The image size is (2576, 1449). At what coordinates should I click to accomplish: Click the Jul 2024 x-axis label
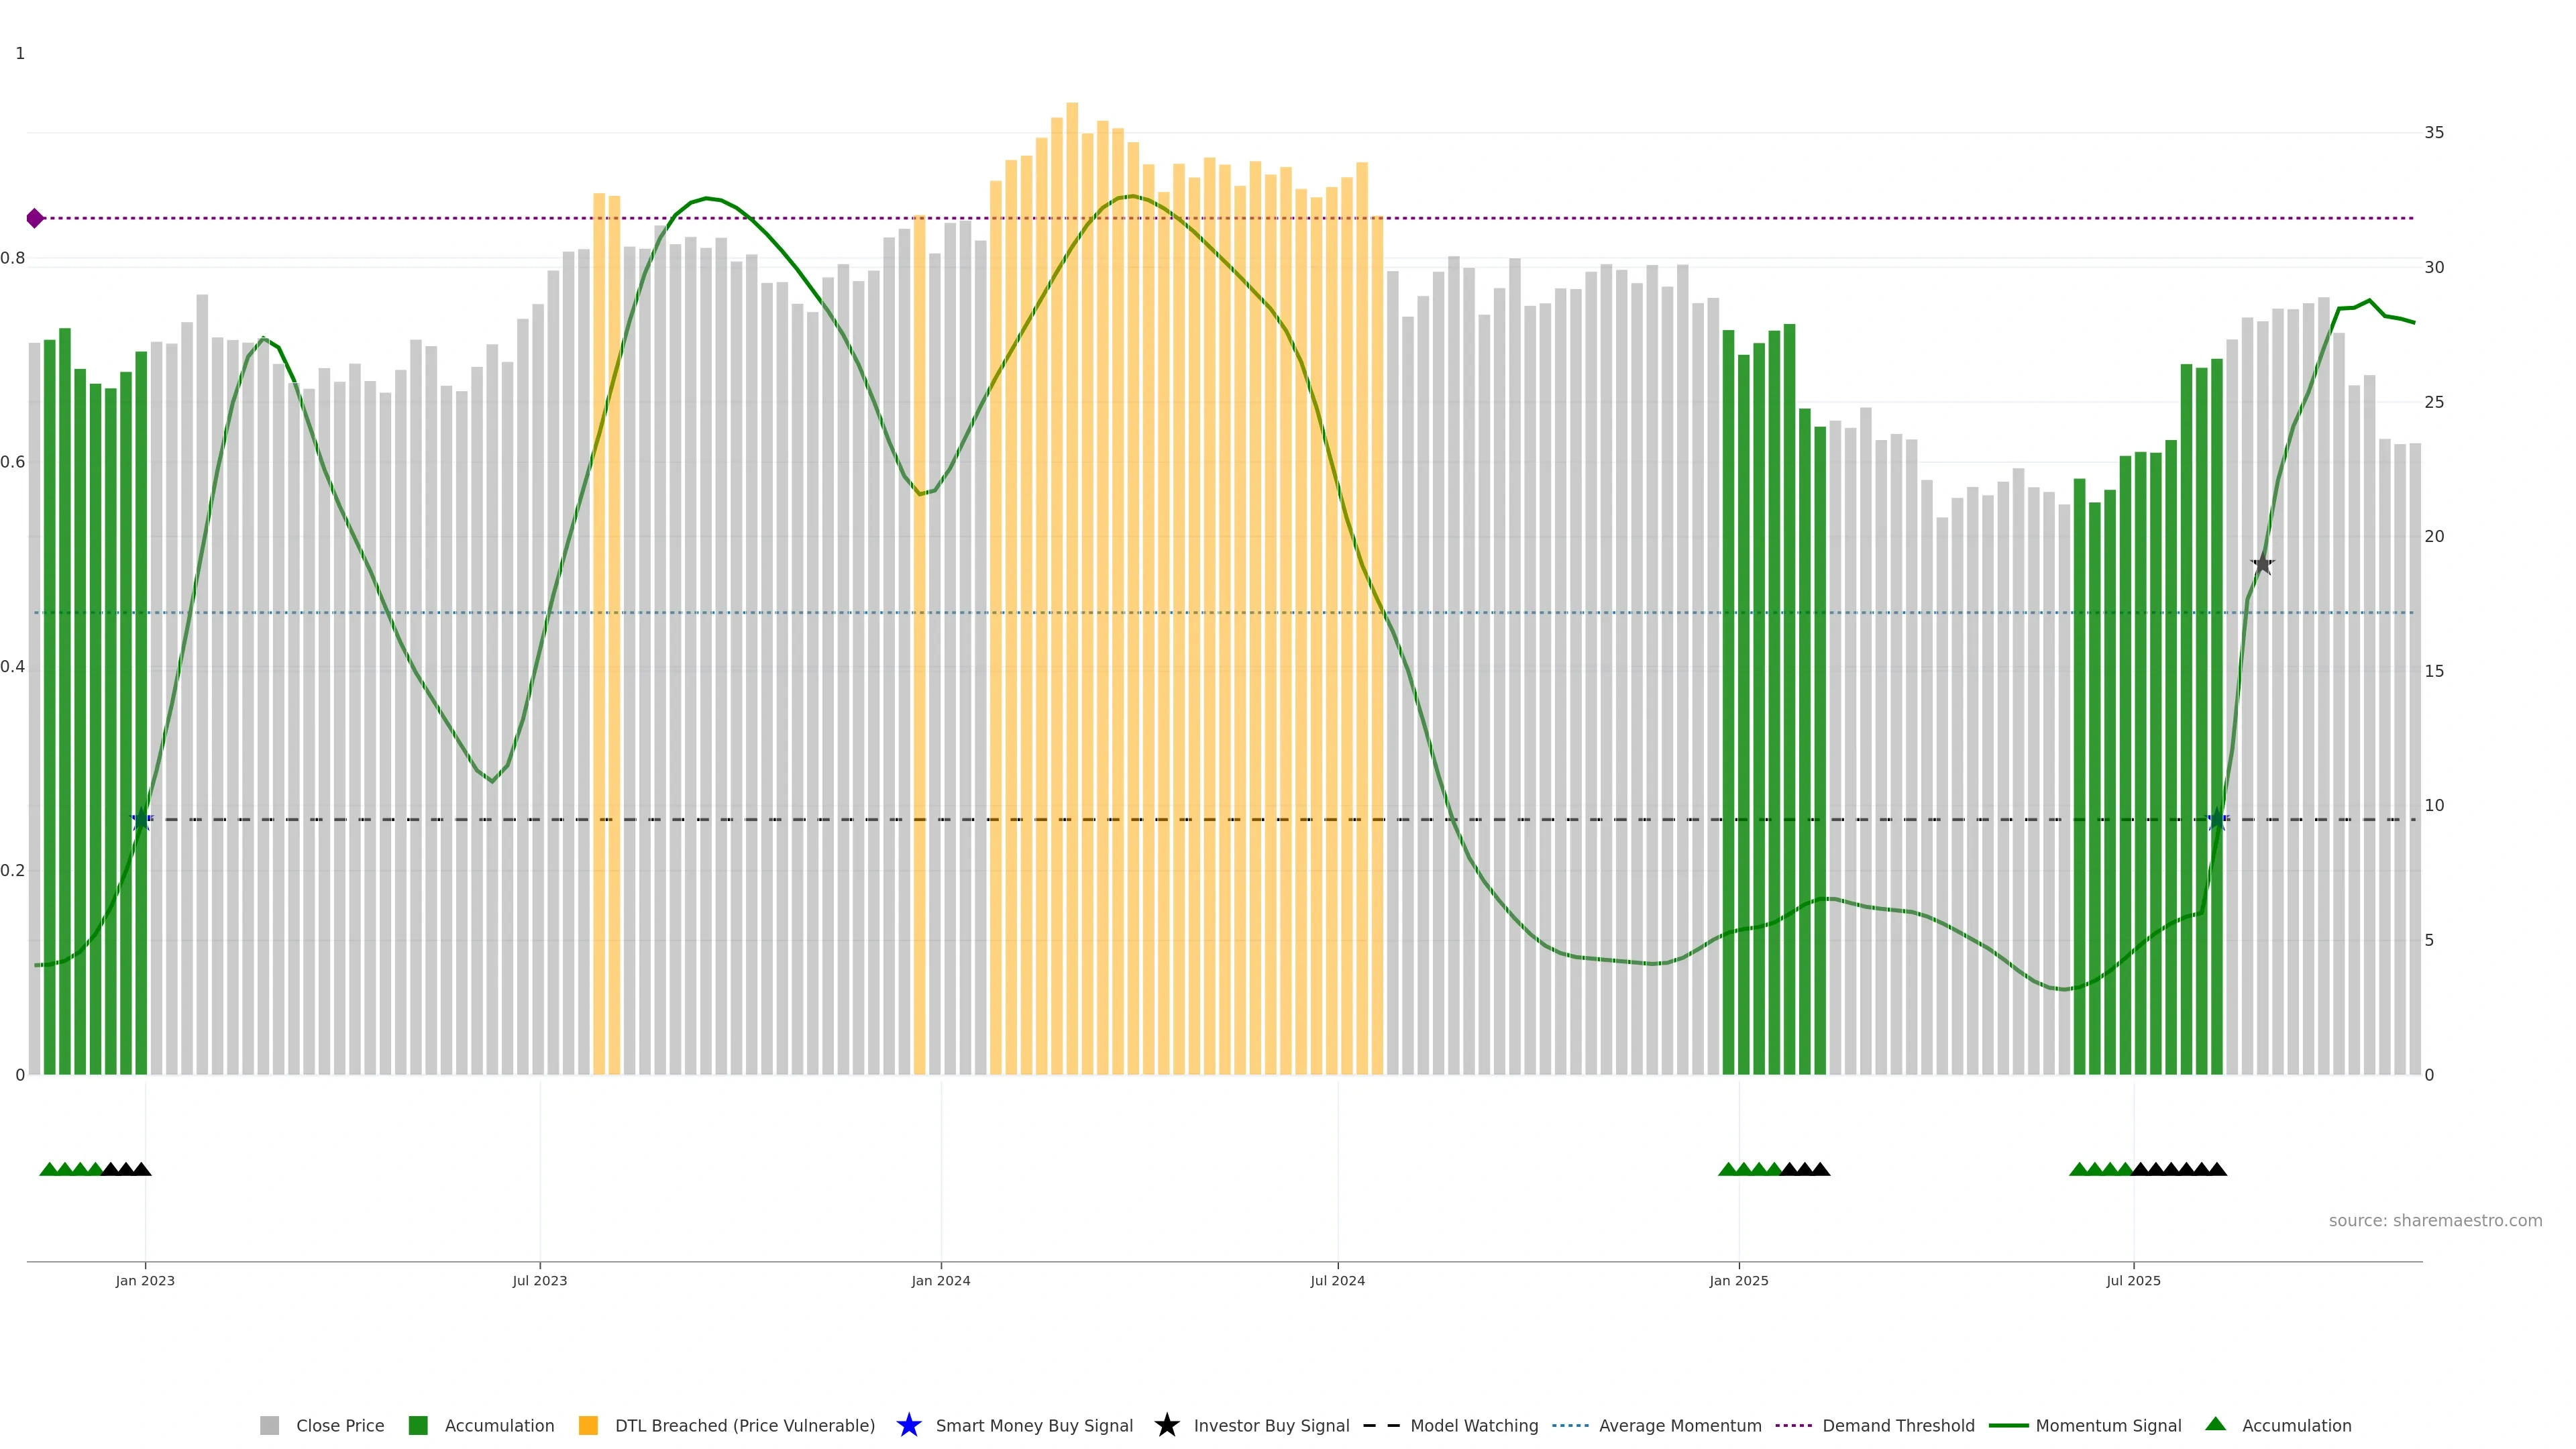1337,1280
